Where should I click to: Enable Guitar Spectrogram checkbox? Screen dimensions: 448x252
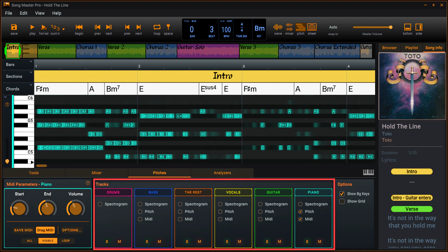click(x=260, y=204)
